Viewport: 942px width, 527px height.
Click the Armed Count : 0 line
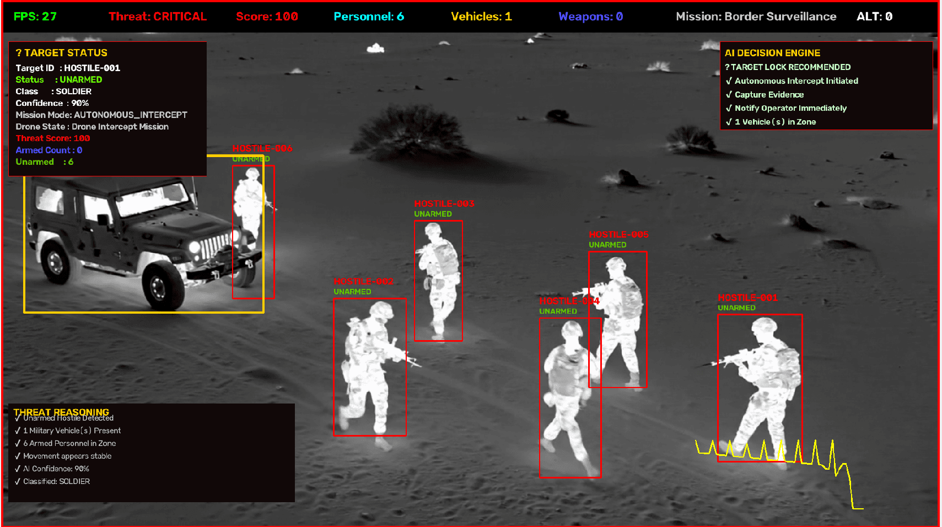coord(49,150)
